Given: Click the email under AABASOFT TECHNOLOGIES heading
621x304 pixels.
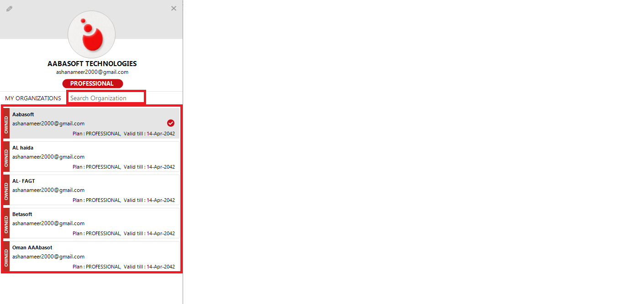Looking at the screenshot, I should pos(92,72).
